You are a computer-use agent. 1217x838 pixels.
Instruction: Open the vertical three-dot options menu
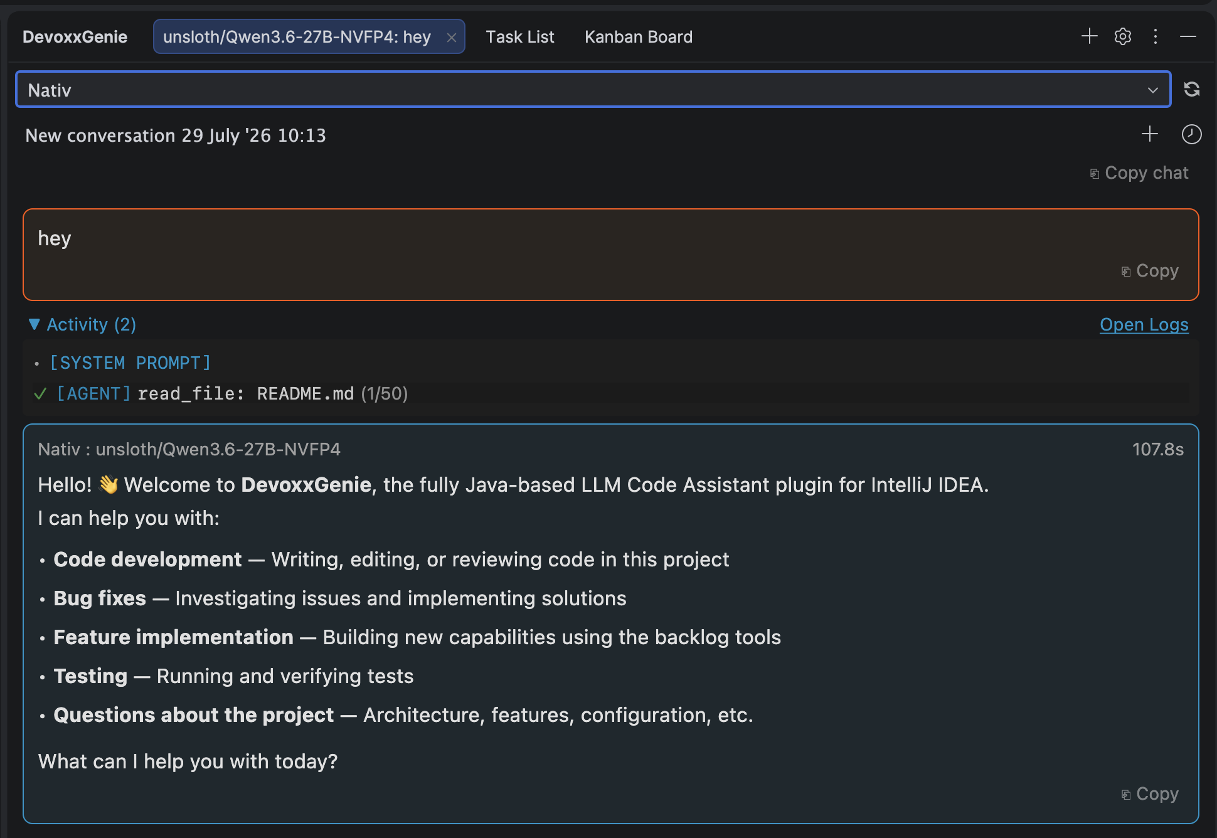pos(1156,36)
